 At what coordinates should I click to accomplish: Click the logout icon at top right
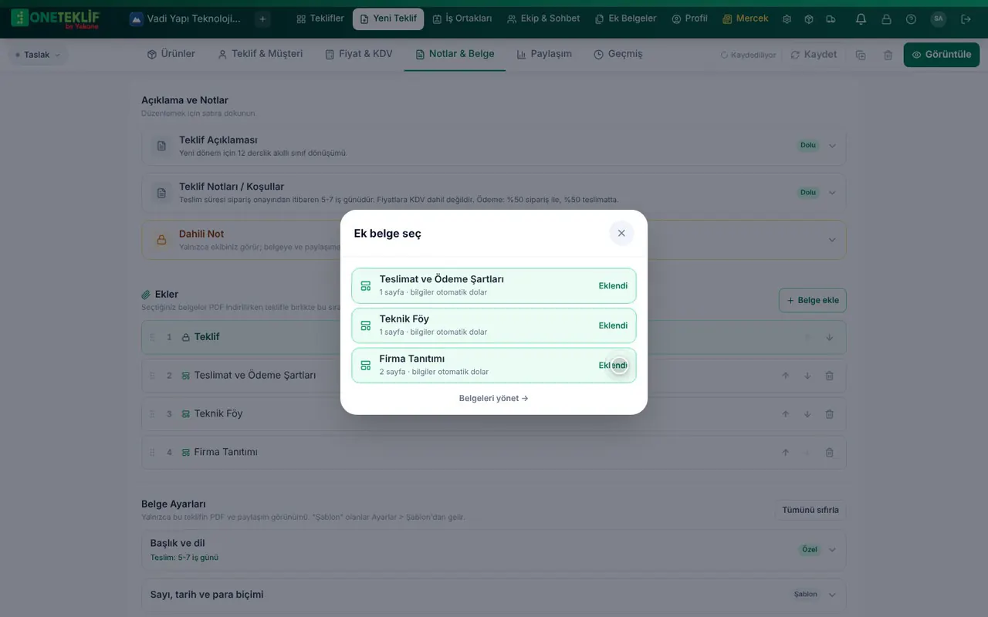(x=966, y=19)
